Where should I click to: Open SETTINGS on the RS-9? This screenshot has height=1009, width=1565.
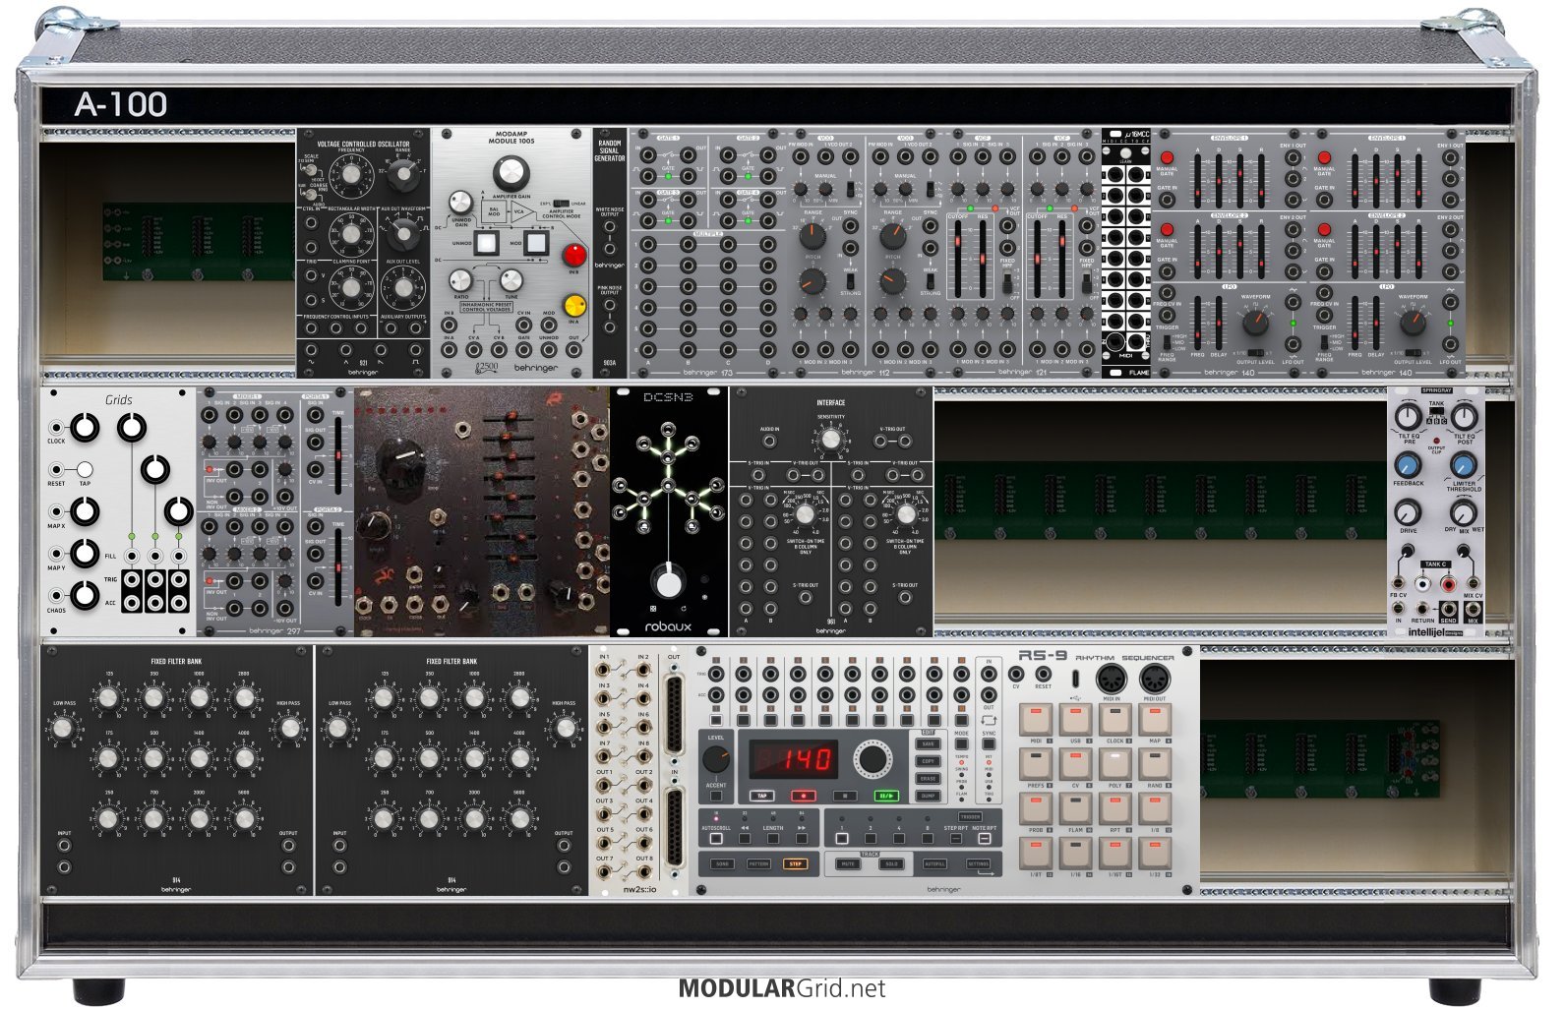(x=978, y=863)
